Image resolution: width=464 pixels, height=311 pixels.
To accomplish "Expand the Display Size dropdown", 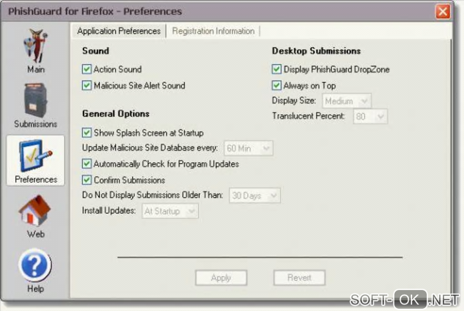I will (x=347, y=101).
